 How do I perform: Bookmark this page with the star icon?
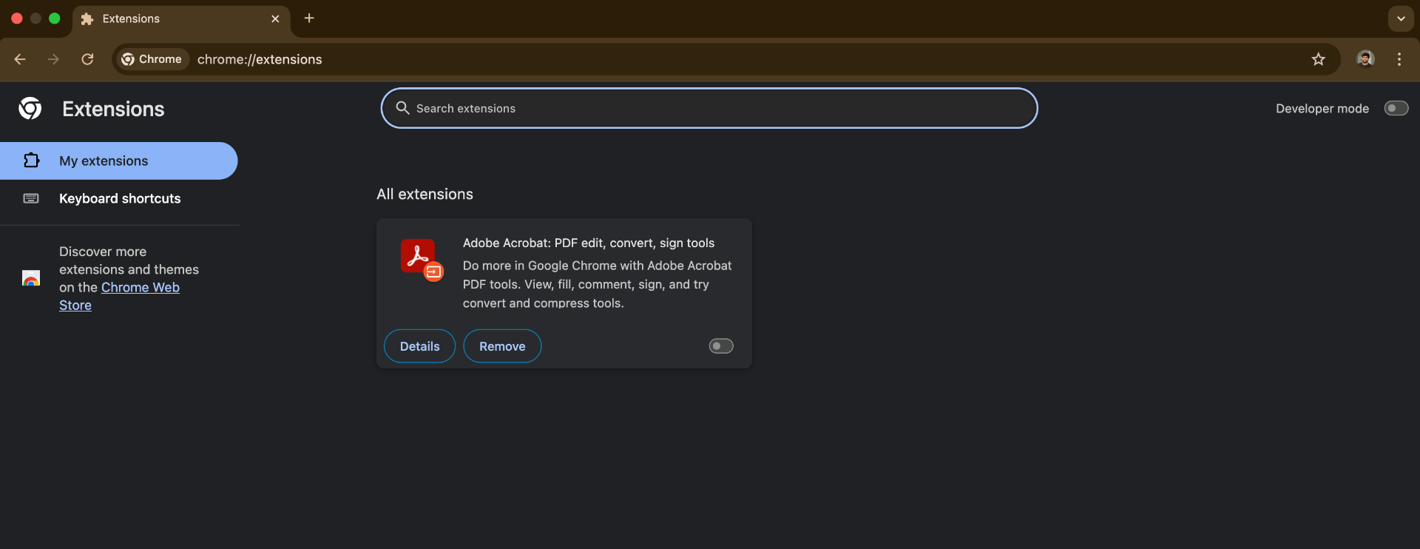[x=1318, y=59]
